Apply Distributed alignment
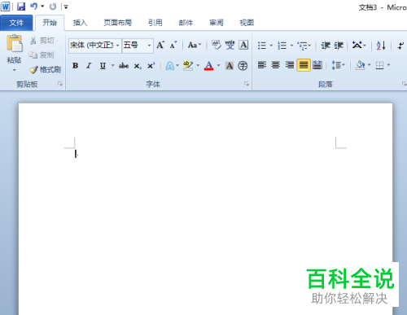407x315 pixels. click(x=317, y=65)
